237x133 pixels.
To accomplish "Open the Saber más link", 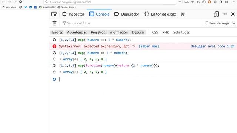I will 149,46.
